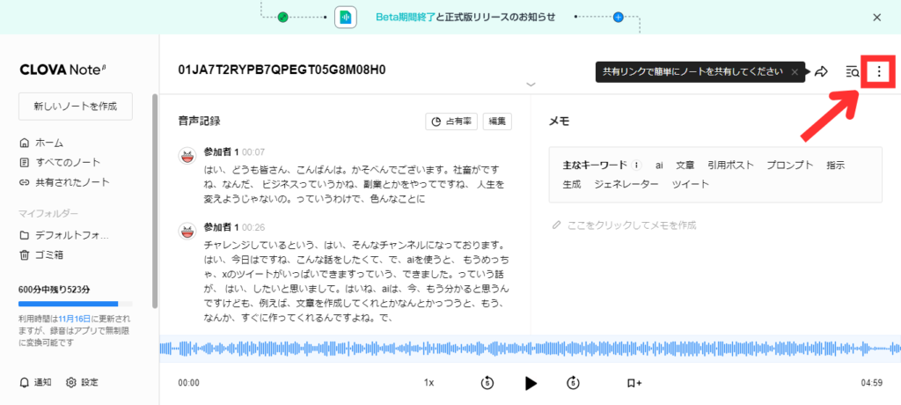
Task: Click the 編集 button for the transcript
Action: [497, 121]
